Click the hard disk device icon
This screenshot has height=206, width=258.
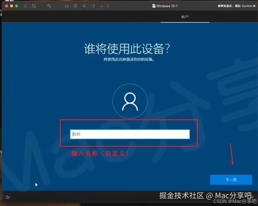click(66, 6)
